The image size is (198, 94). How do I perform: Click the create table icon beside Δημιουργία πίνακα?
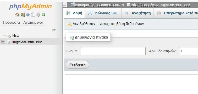pyautogui.click(x=72, y=37)
